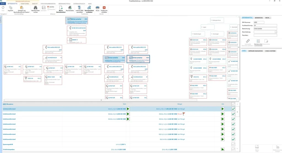Image resolution: width=282 pixels, height=153 pixels.
Task: Open FOTO/DOKUMENTATION ribbon tab
Action: point(48,4)
